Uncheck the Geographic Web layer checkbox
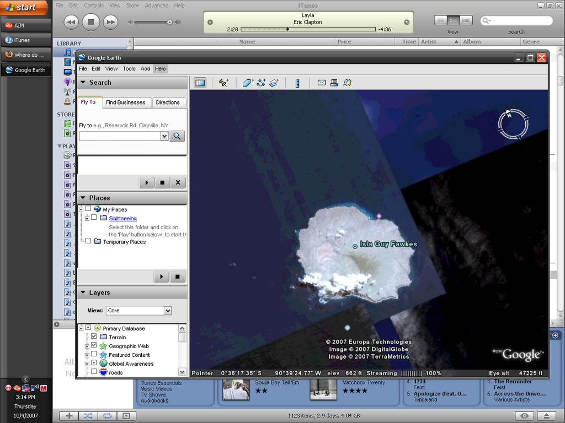This screenshot has height=423, width=565. pyautogui.click(x=94, y=345)
